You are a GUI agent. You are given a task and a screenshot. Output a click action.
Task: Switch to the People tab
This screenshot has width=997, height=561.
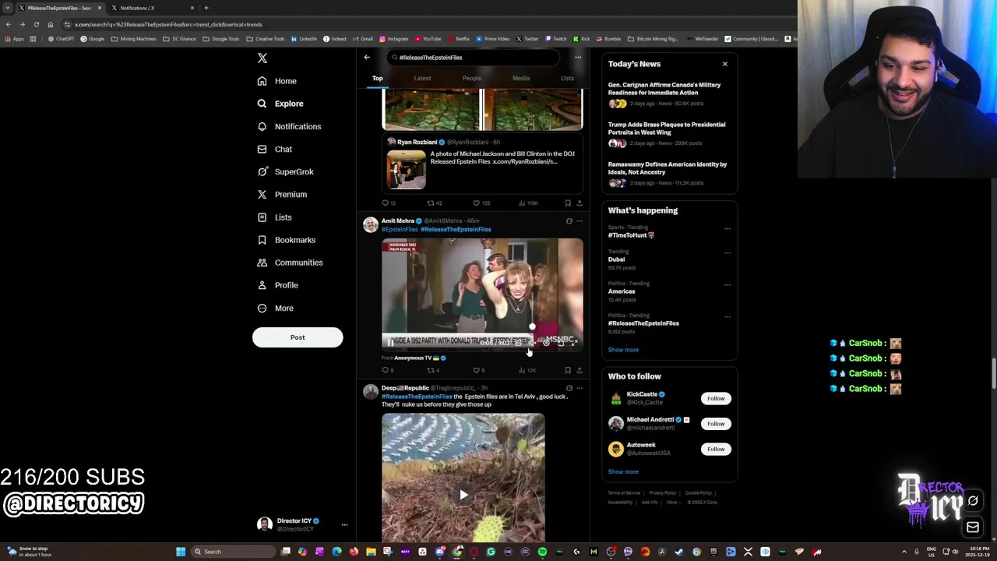[471, 78]
